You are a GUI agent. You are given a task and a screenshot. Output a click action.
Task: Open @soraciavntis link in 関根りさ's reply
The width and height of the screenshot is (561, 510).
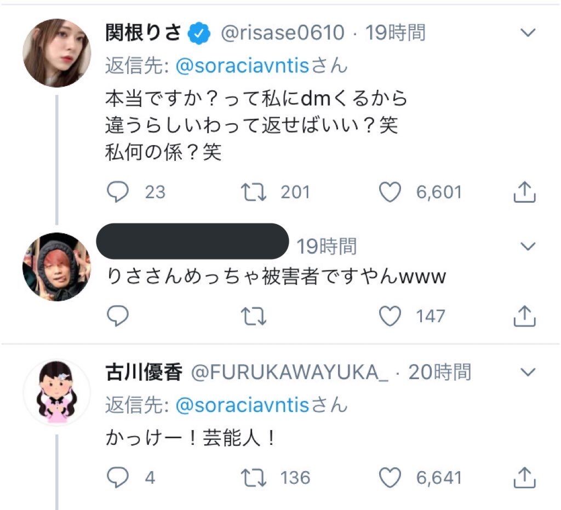point(243,66)
